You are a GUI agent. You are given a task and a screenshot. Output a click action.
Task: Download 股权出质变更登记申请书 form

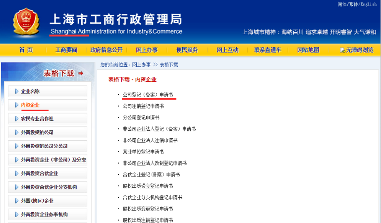(x=148, y=209)
